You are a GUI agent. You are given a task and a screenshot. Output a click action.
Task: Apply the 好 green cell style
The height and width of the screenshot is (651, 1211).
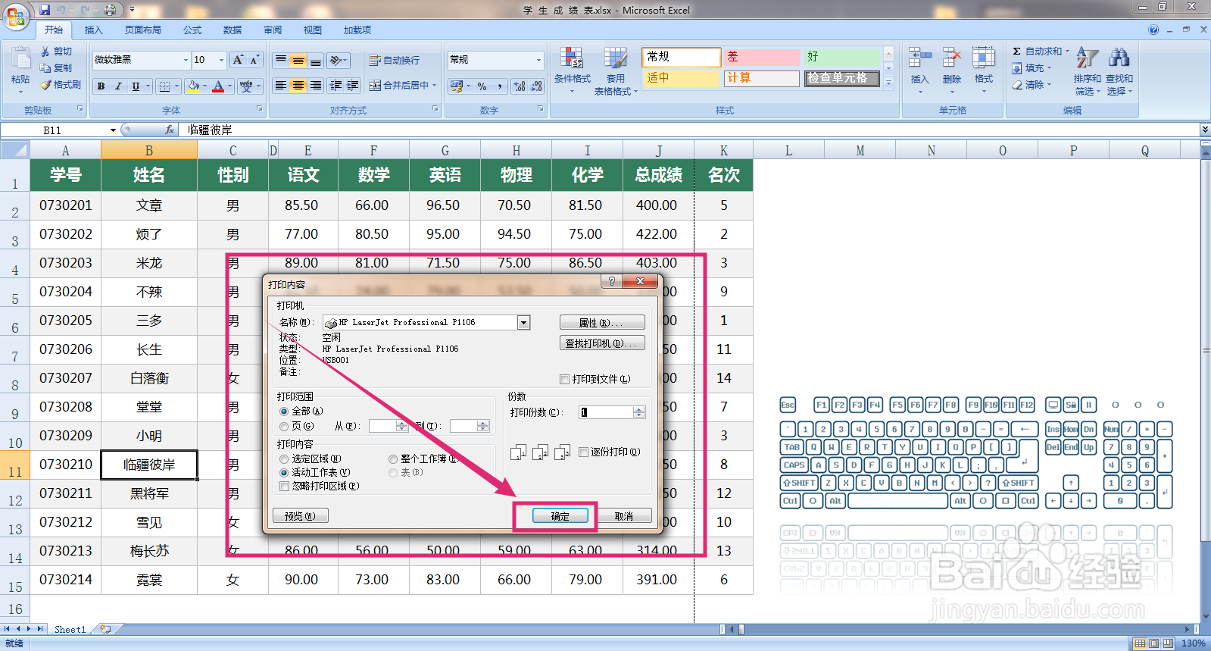click(x=841, y=57)
